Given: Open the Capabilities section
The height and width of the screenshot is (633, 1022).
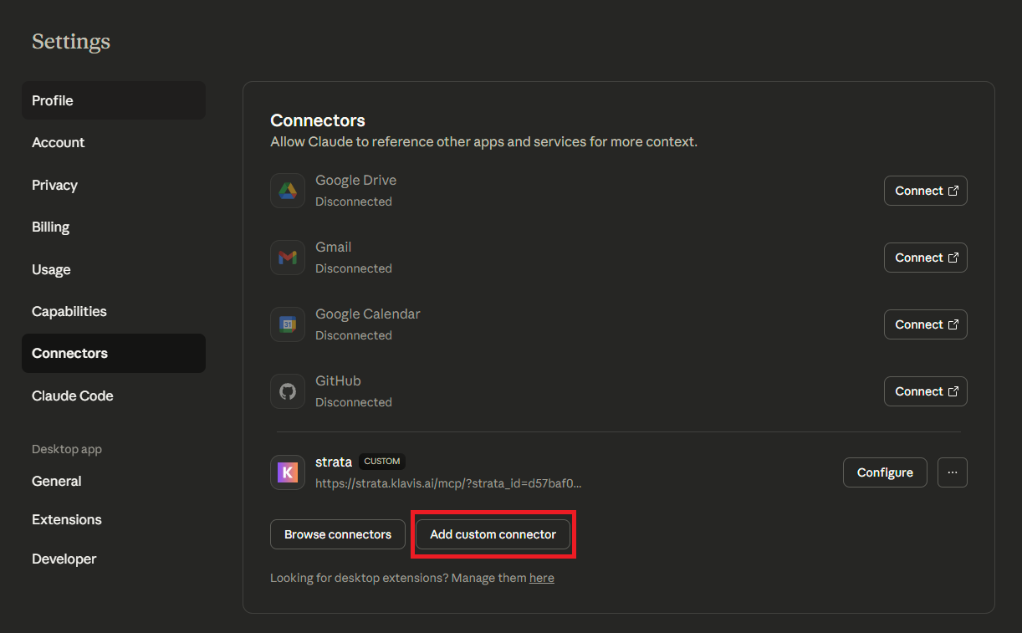Looking at the screenshot, I should pos(113,310).
